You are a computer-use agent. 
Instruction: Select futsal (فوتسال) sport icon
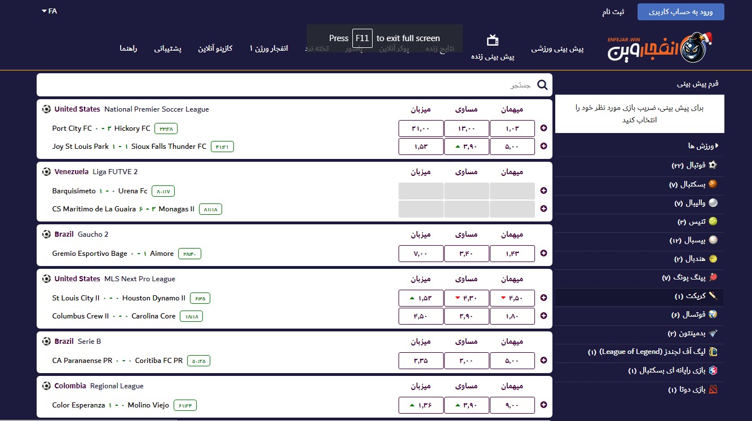click(713, 314)
